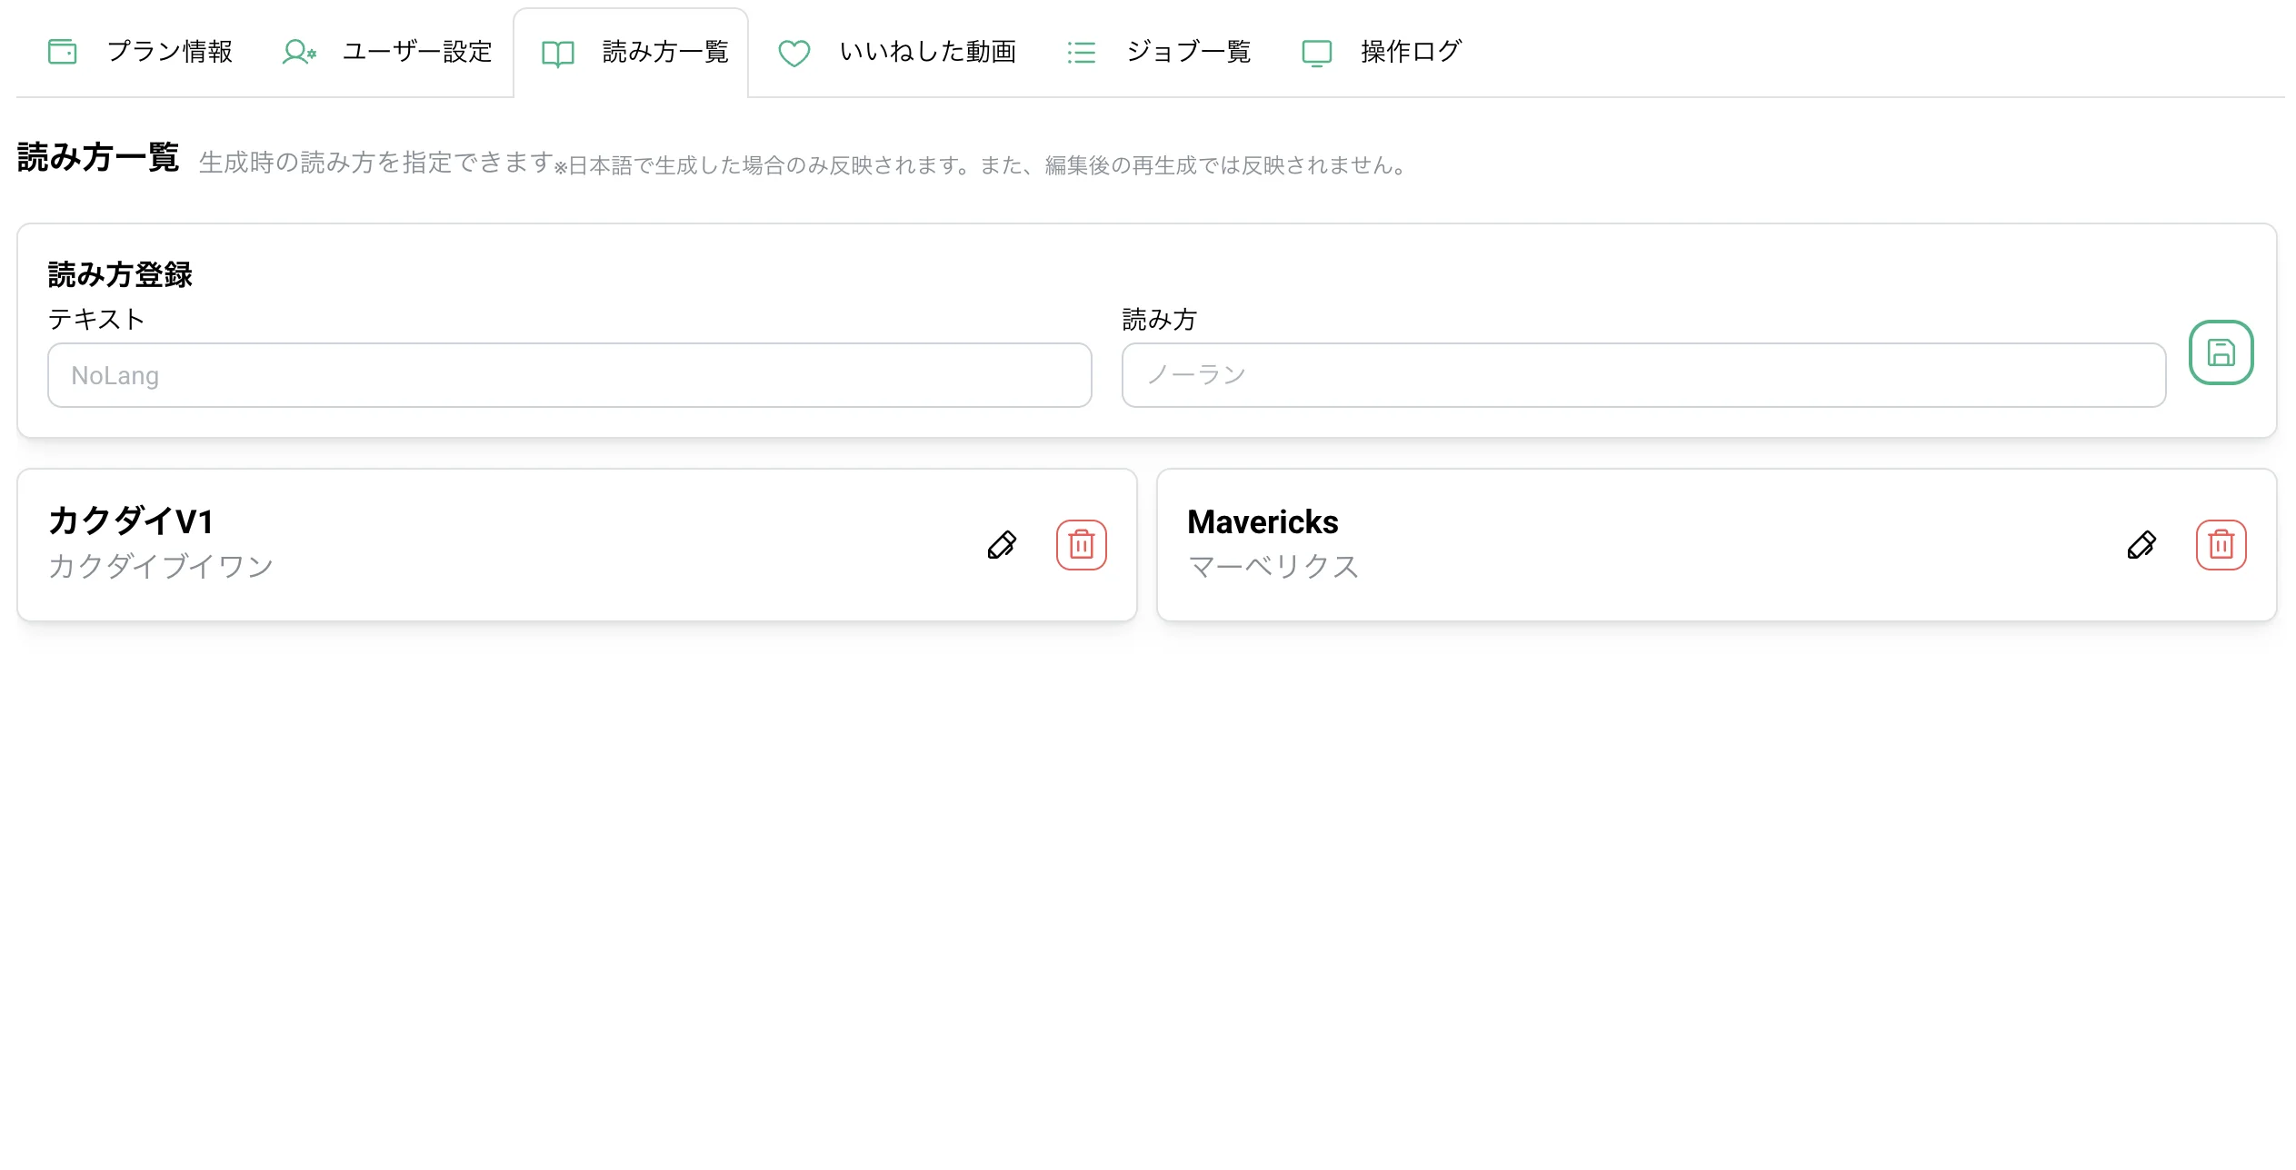Click the save icon to register reading
This screenshot has width=2296, height=1170.
[x=2221, y=352]
